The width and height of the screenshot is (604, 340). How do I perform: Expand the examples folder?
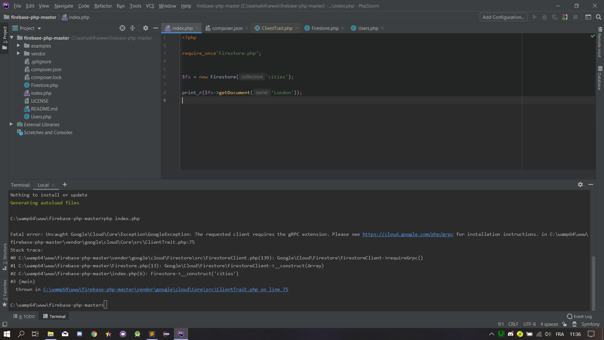(19, 46)
